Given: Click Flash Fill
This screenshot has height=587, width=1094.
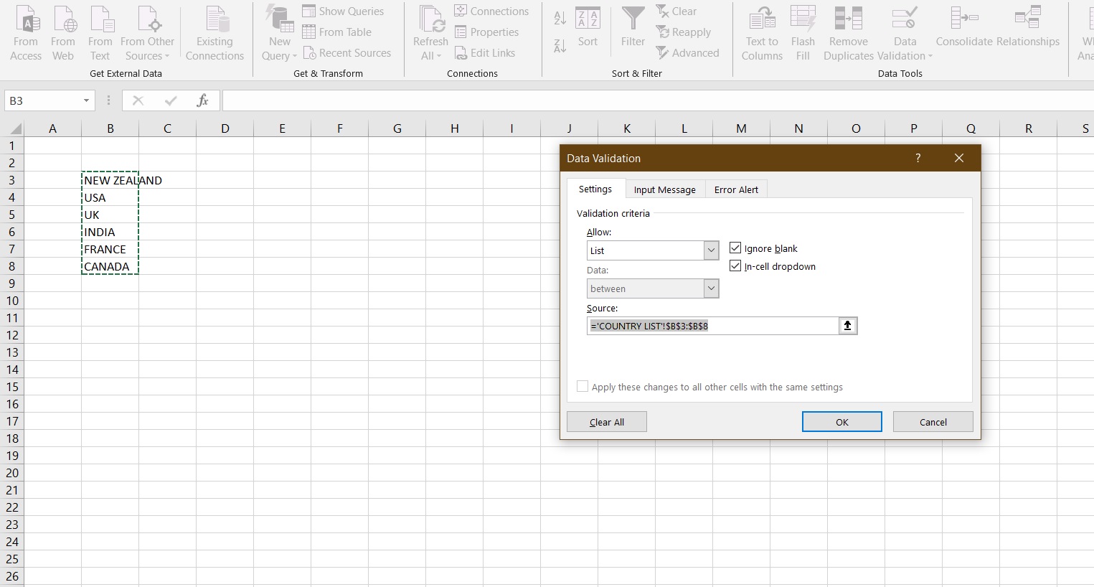Looking at the screenshot, I should 803,33.
